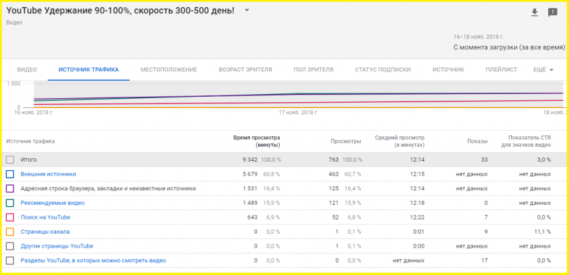Toggle the Внешние источники checkbox
Screen dimensions: 569x275
coord(10,174)
